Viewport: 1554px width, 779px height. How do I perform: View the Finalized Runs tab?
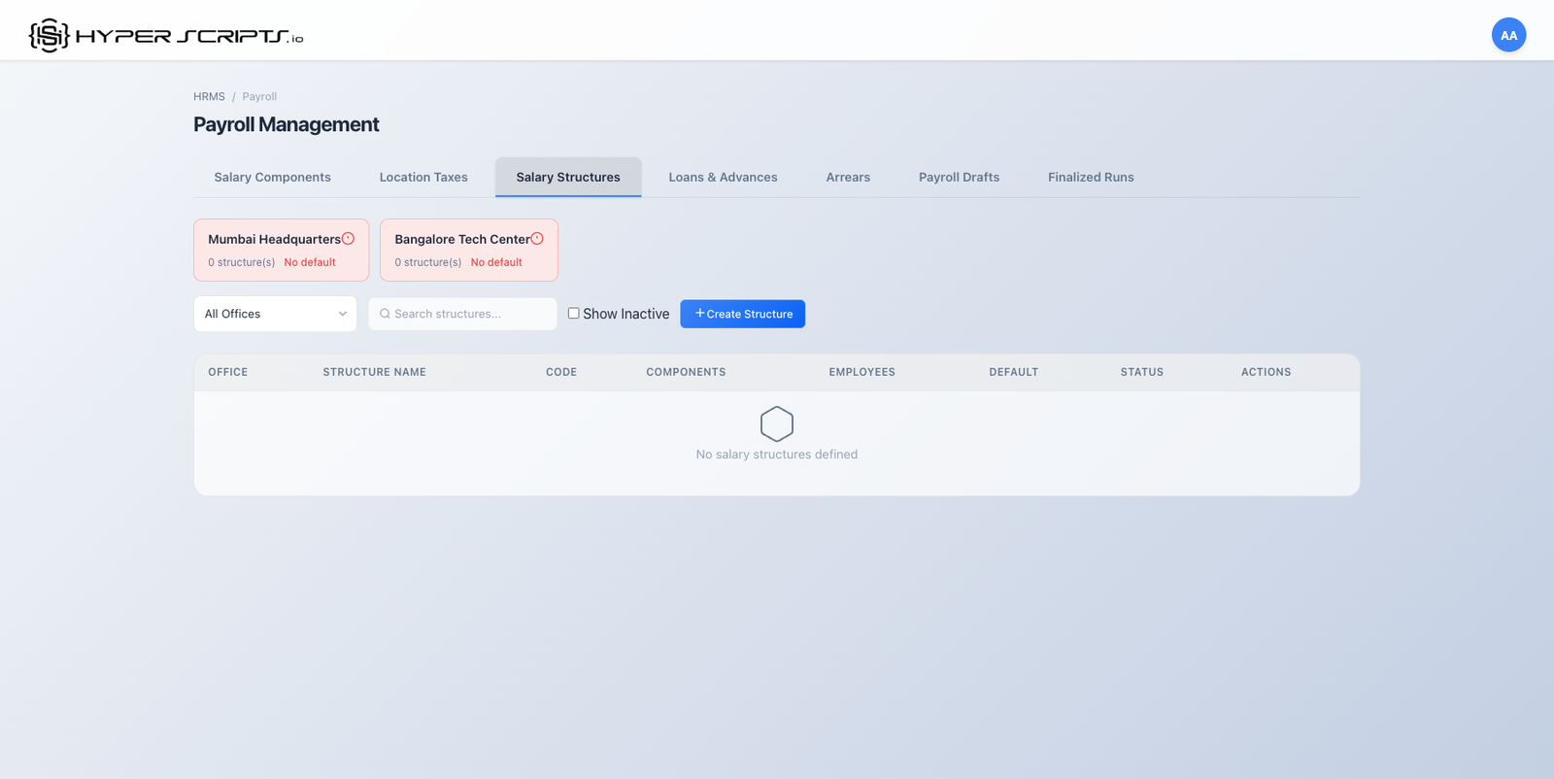[x=1091, y=177]
